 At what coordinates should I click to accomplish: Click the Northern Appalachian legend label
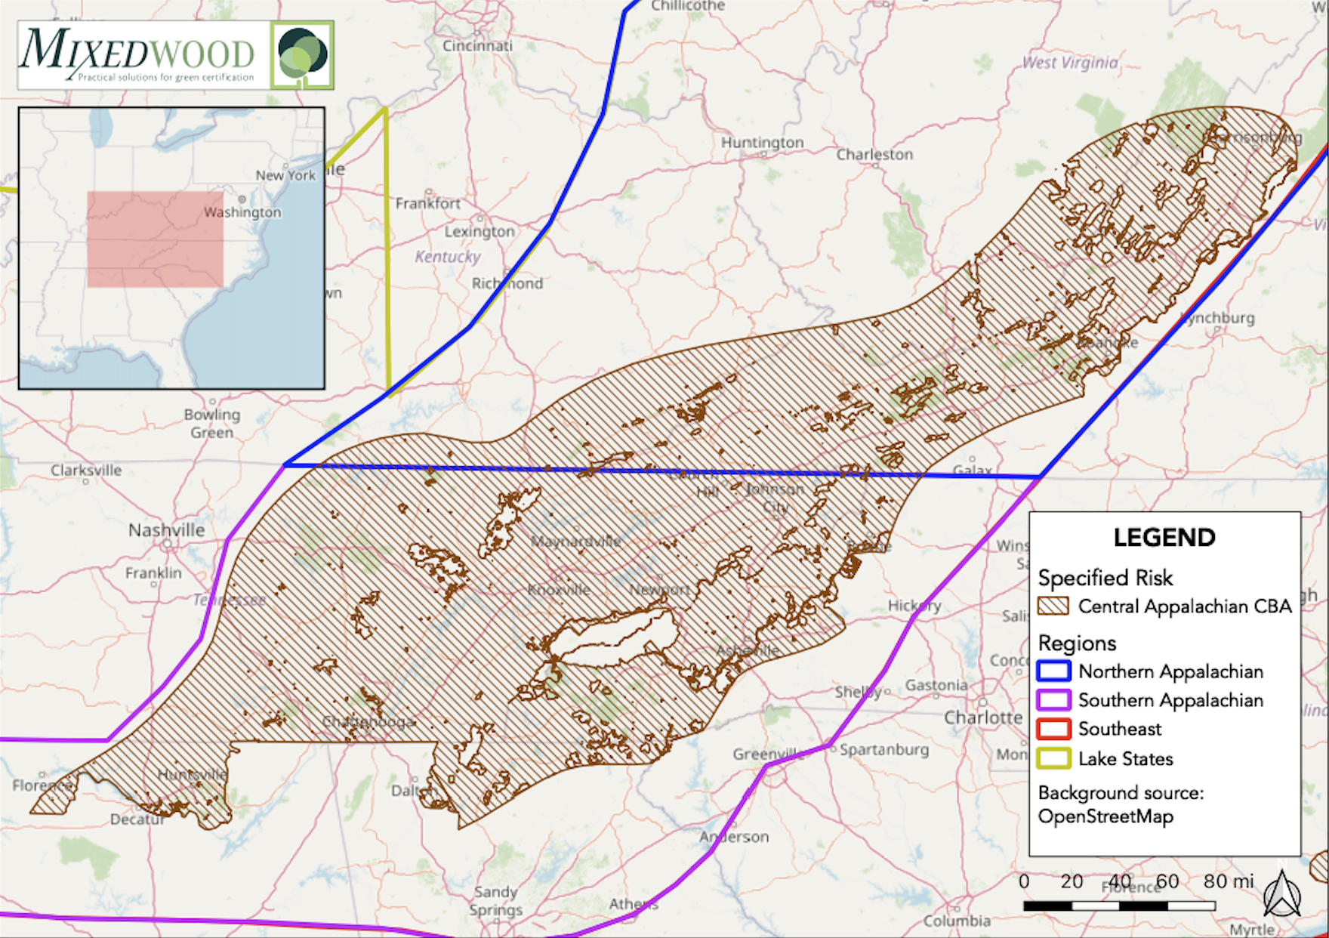(x=1170, y=671)
